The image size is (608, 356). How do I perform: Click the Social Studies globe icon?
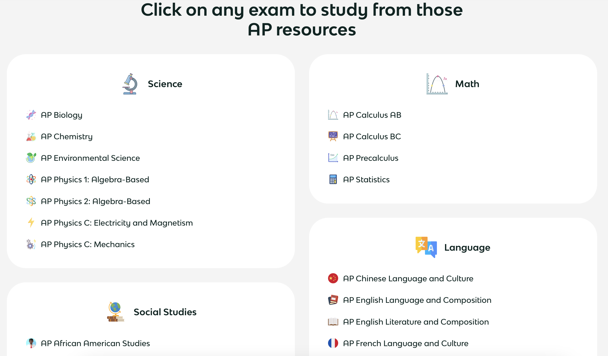[x=115, y=312]
